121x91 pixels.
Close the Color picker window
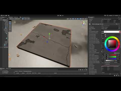point(120,32)
